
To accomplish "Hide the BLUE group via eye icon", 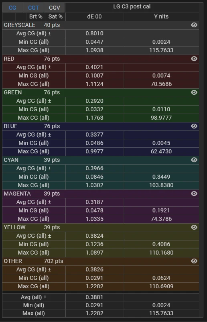I will click(194, 126).
